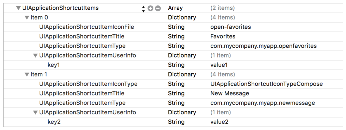Click the value2 field
Viewport: 346px width, 130px height.
[x=219, y=122]
